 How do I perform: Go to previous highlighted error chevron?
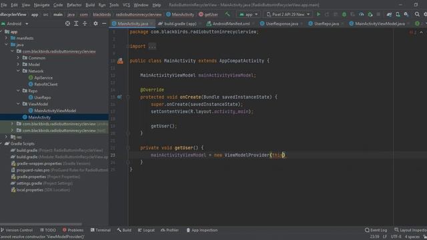[421, 32]
